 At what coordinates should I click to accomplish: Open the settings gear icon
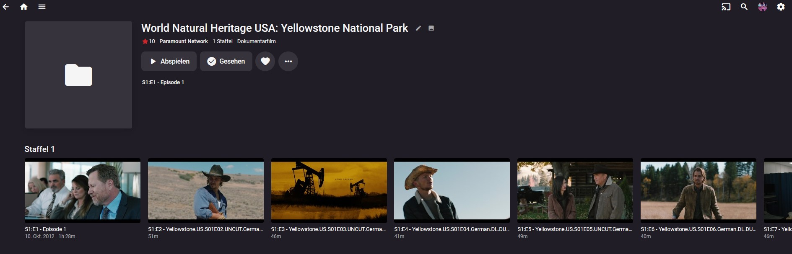point(781,7)
